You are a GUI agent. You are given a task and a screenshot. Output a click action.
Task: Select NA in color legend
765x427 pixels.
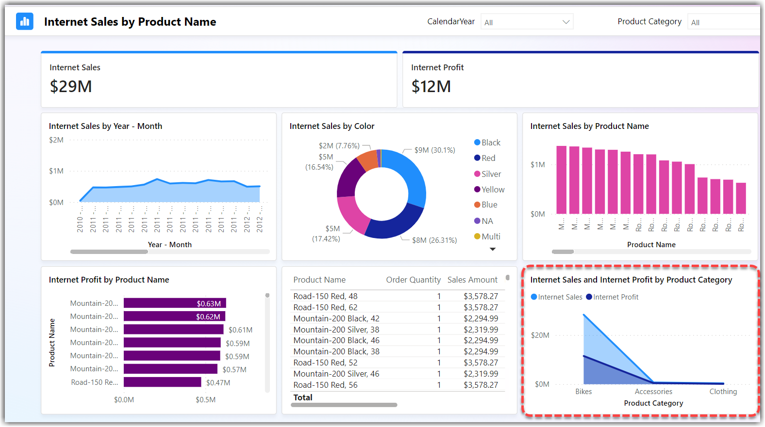pyautogui.click(x=487, y=221)
